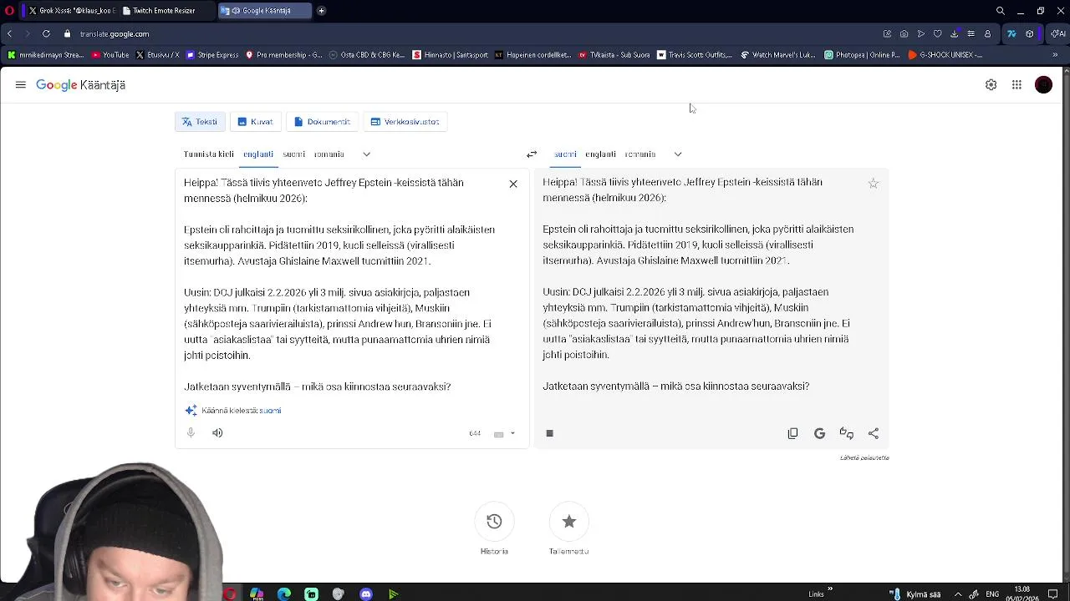Open the Google apps grid
Image resolution: width=1070 pixels, height=601 pixels.
[1016, 85]
